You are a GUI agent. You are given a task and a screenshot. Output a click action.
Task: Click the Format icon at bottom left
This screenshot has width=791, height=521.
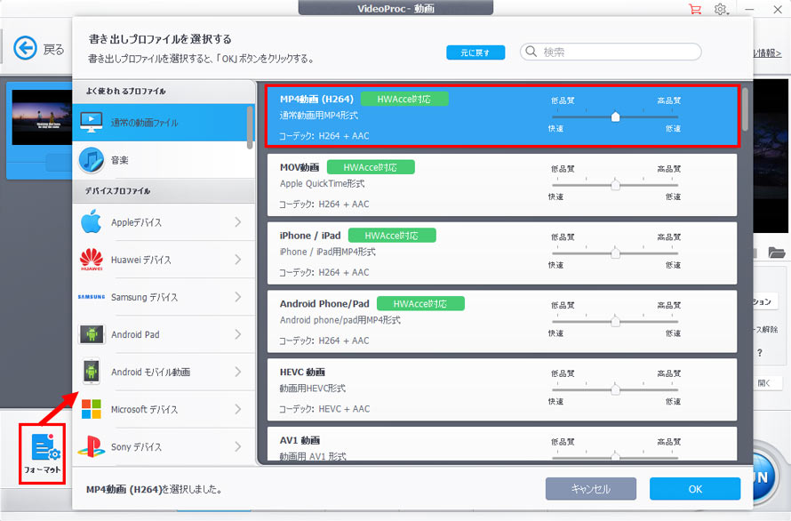coord(43,453)
